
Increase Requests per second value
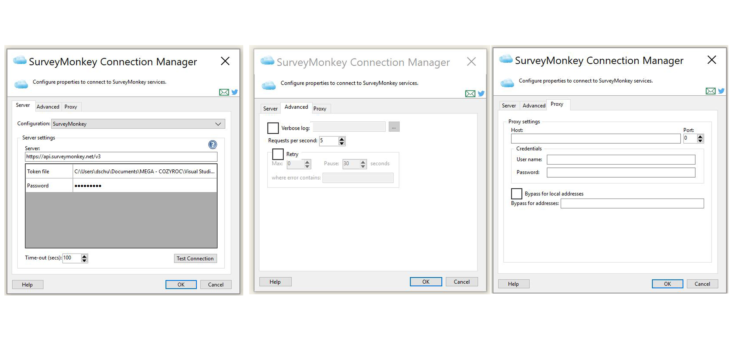click(x=342, y=139)
